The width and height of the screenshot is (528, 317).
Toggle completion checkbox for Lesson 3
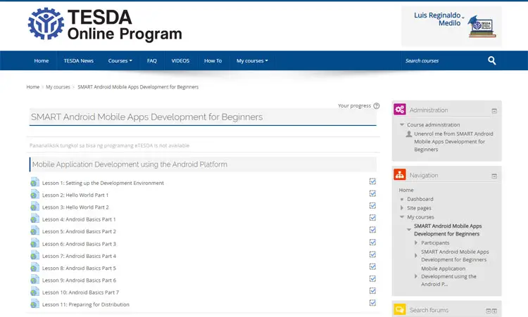point(372,206)
